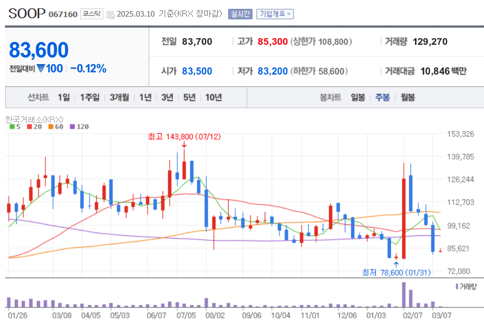Viewport: 484px width, 326px height.
Task: Select the 주봉 candle chart tab
Action: pyautogui.click(x=382, y=98)
